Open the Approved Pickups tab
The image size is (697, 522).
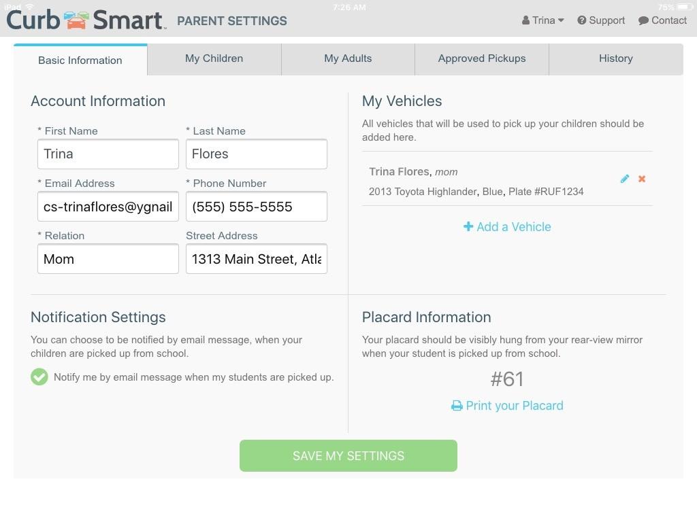tap(482, 58)
